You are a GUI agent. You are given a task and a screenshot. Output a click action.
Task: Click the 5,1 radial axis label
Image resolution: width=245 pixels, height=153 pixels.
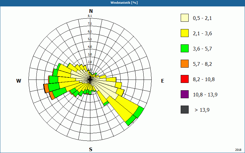pos(90,39)
